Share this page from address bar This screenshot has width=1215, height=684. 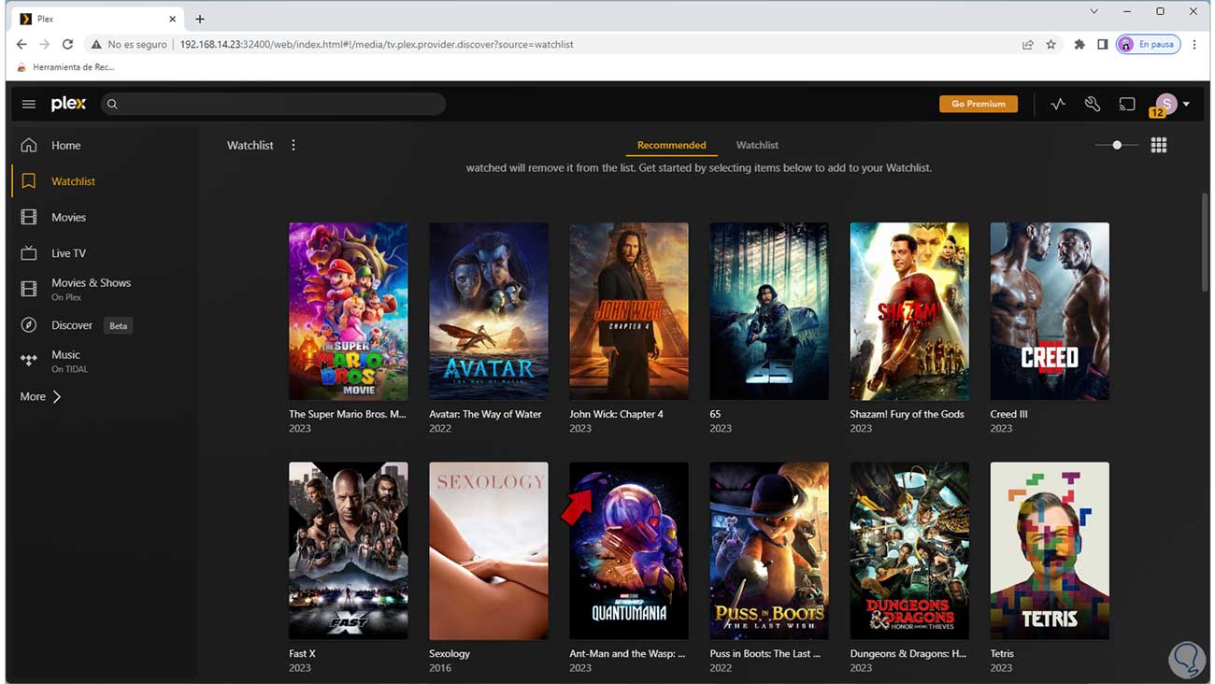[1028, 44]
